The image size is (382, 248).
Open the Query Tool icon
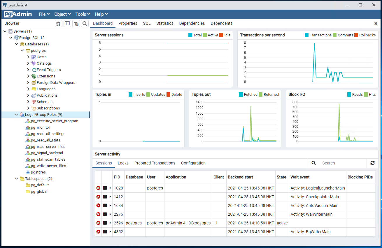point(59,23)
